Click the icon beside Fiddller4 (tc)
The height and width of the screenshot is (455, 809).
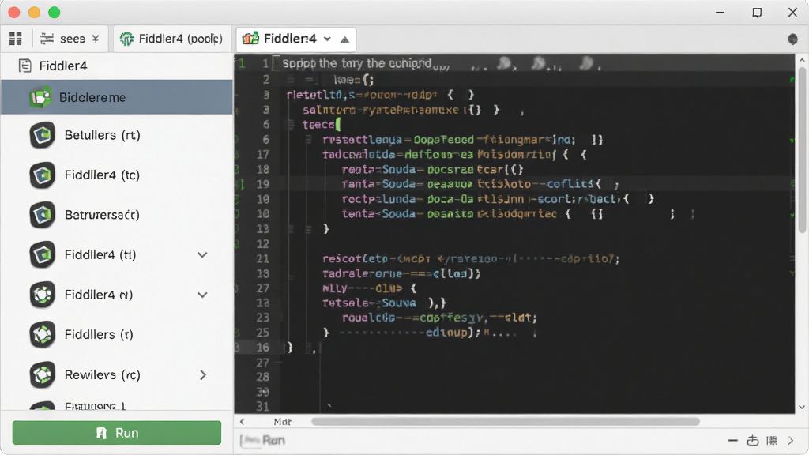point(43,175)
